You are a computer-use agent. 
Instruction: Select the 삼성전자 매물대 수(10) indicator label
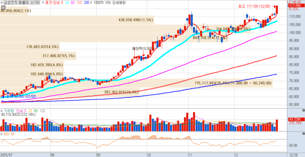coord(21,3)
